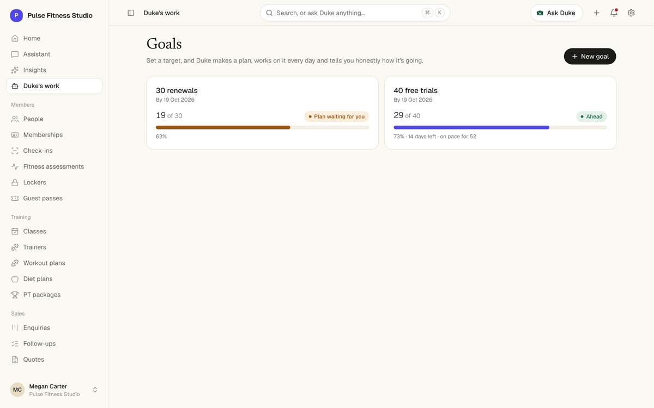Open the 40 free trials goal card

[500, 113]
